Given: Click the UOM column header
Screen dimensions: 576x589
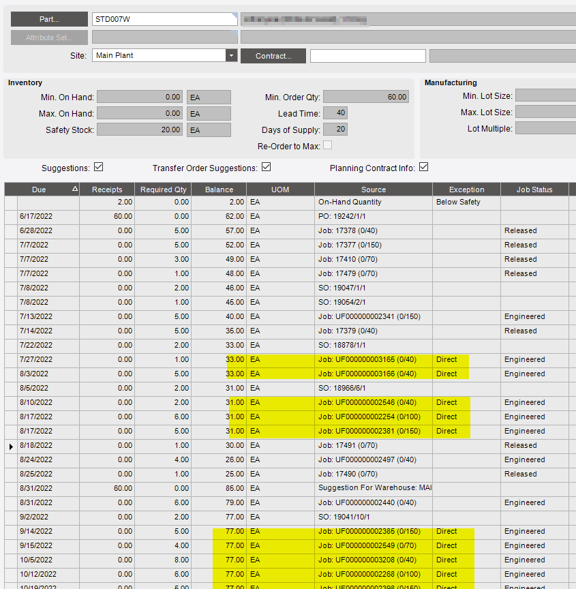Looking at the screenshot, I should point(280,190).
